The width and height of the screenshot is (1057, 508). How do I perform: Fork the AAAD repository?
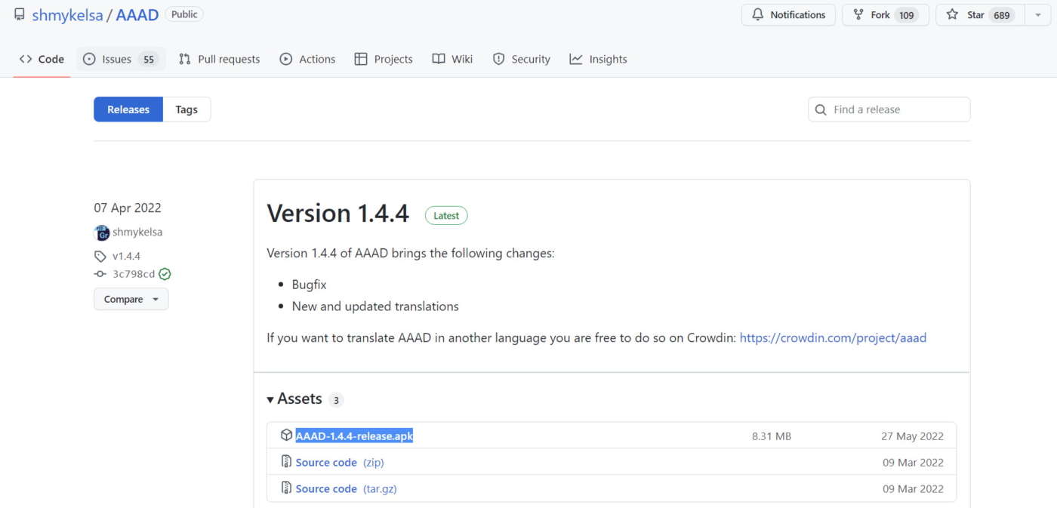click(880, 15)
